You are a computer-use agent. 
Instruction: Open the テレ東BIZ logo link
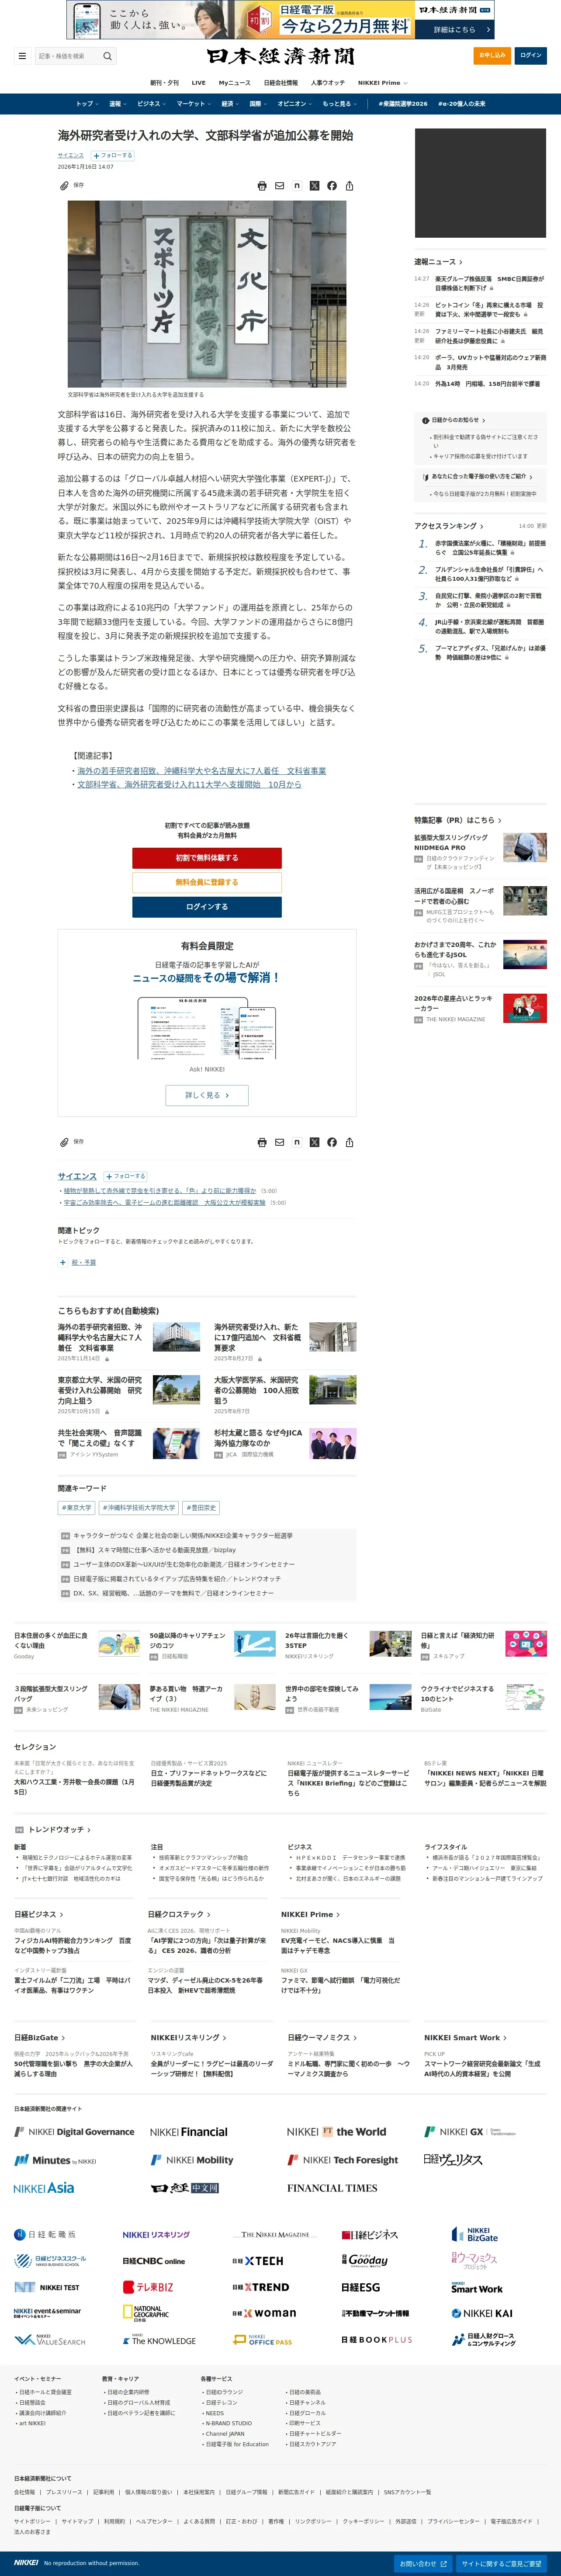pyautogui.click(x=148, y=2287)
